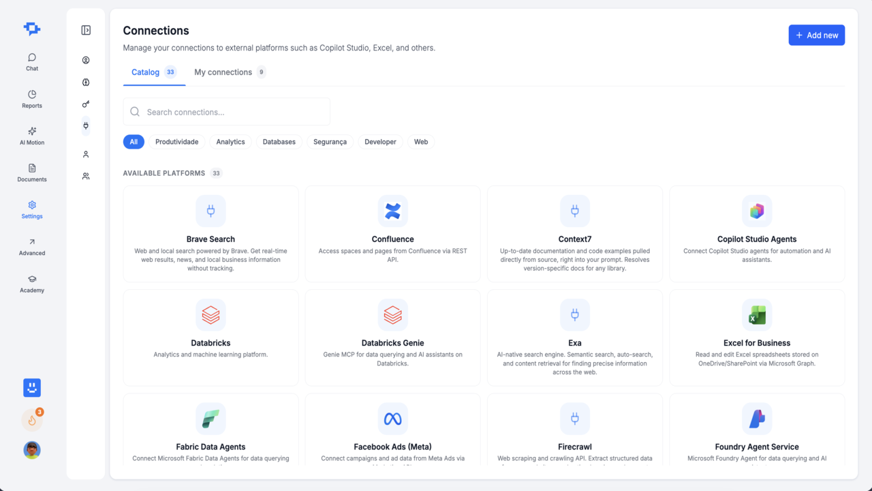Click the Copilot Studio Agents logo
This screenshot has width=872, height=491.
[757, 211]
